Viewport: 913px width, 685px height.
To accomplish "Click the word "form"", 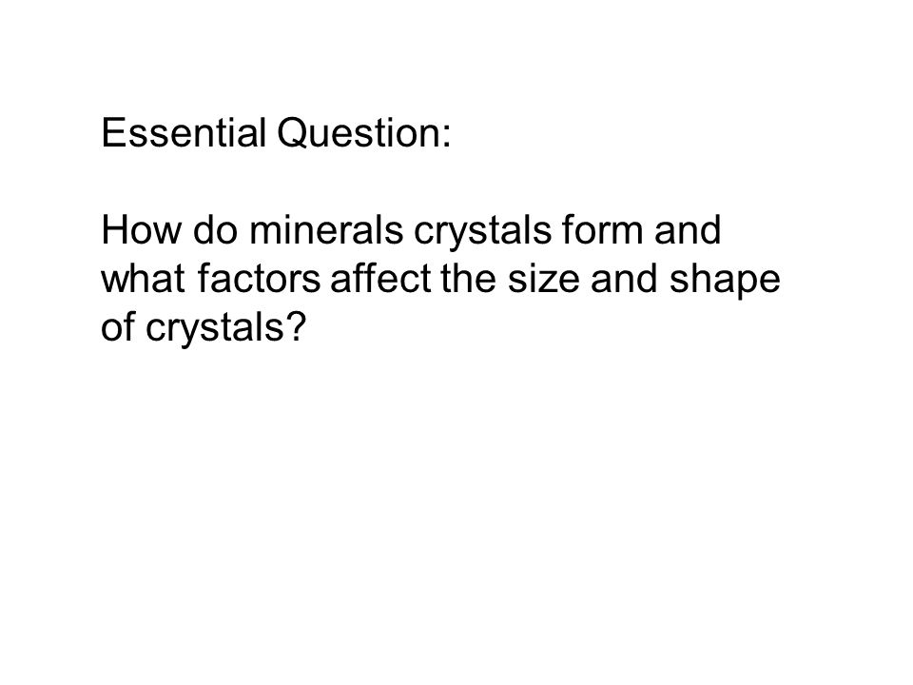I will tap(603, 230).
